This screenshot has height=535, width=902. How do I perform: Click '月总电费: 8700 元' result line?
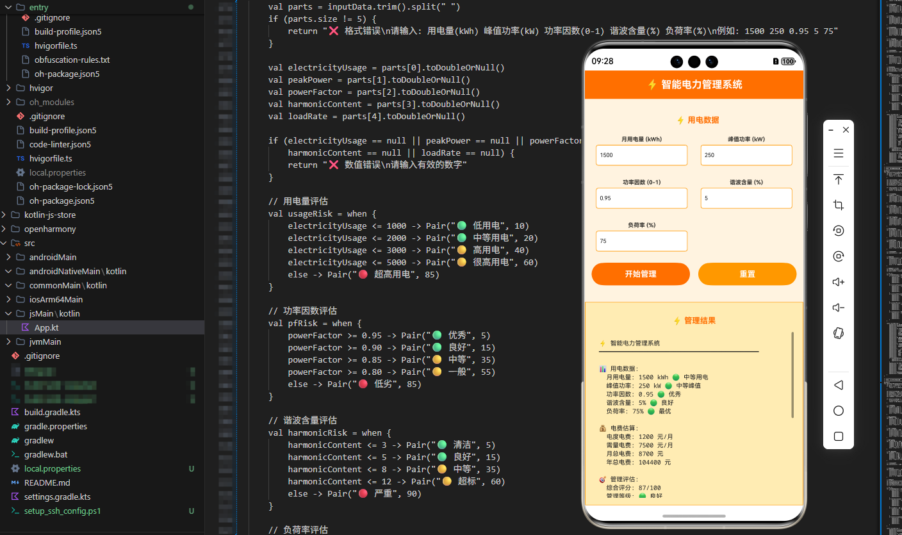coord(635,454)
